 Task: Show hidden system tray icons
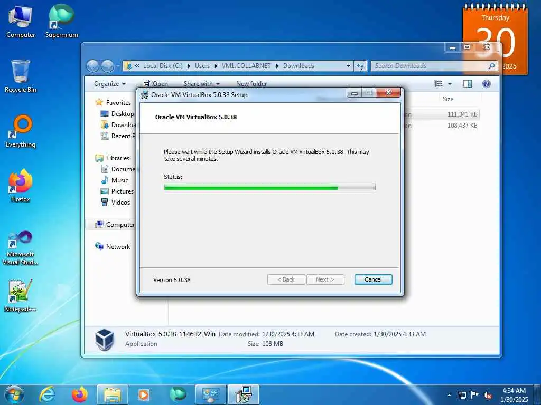pos(449,395)
